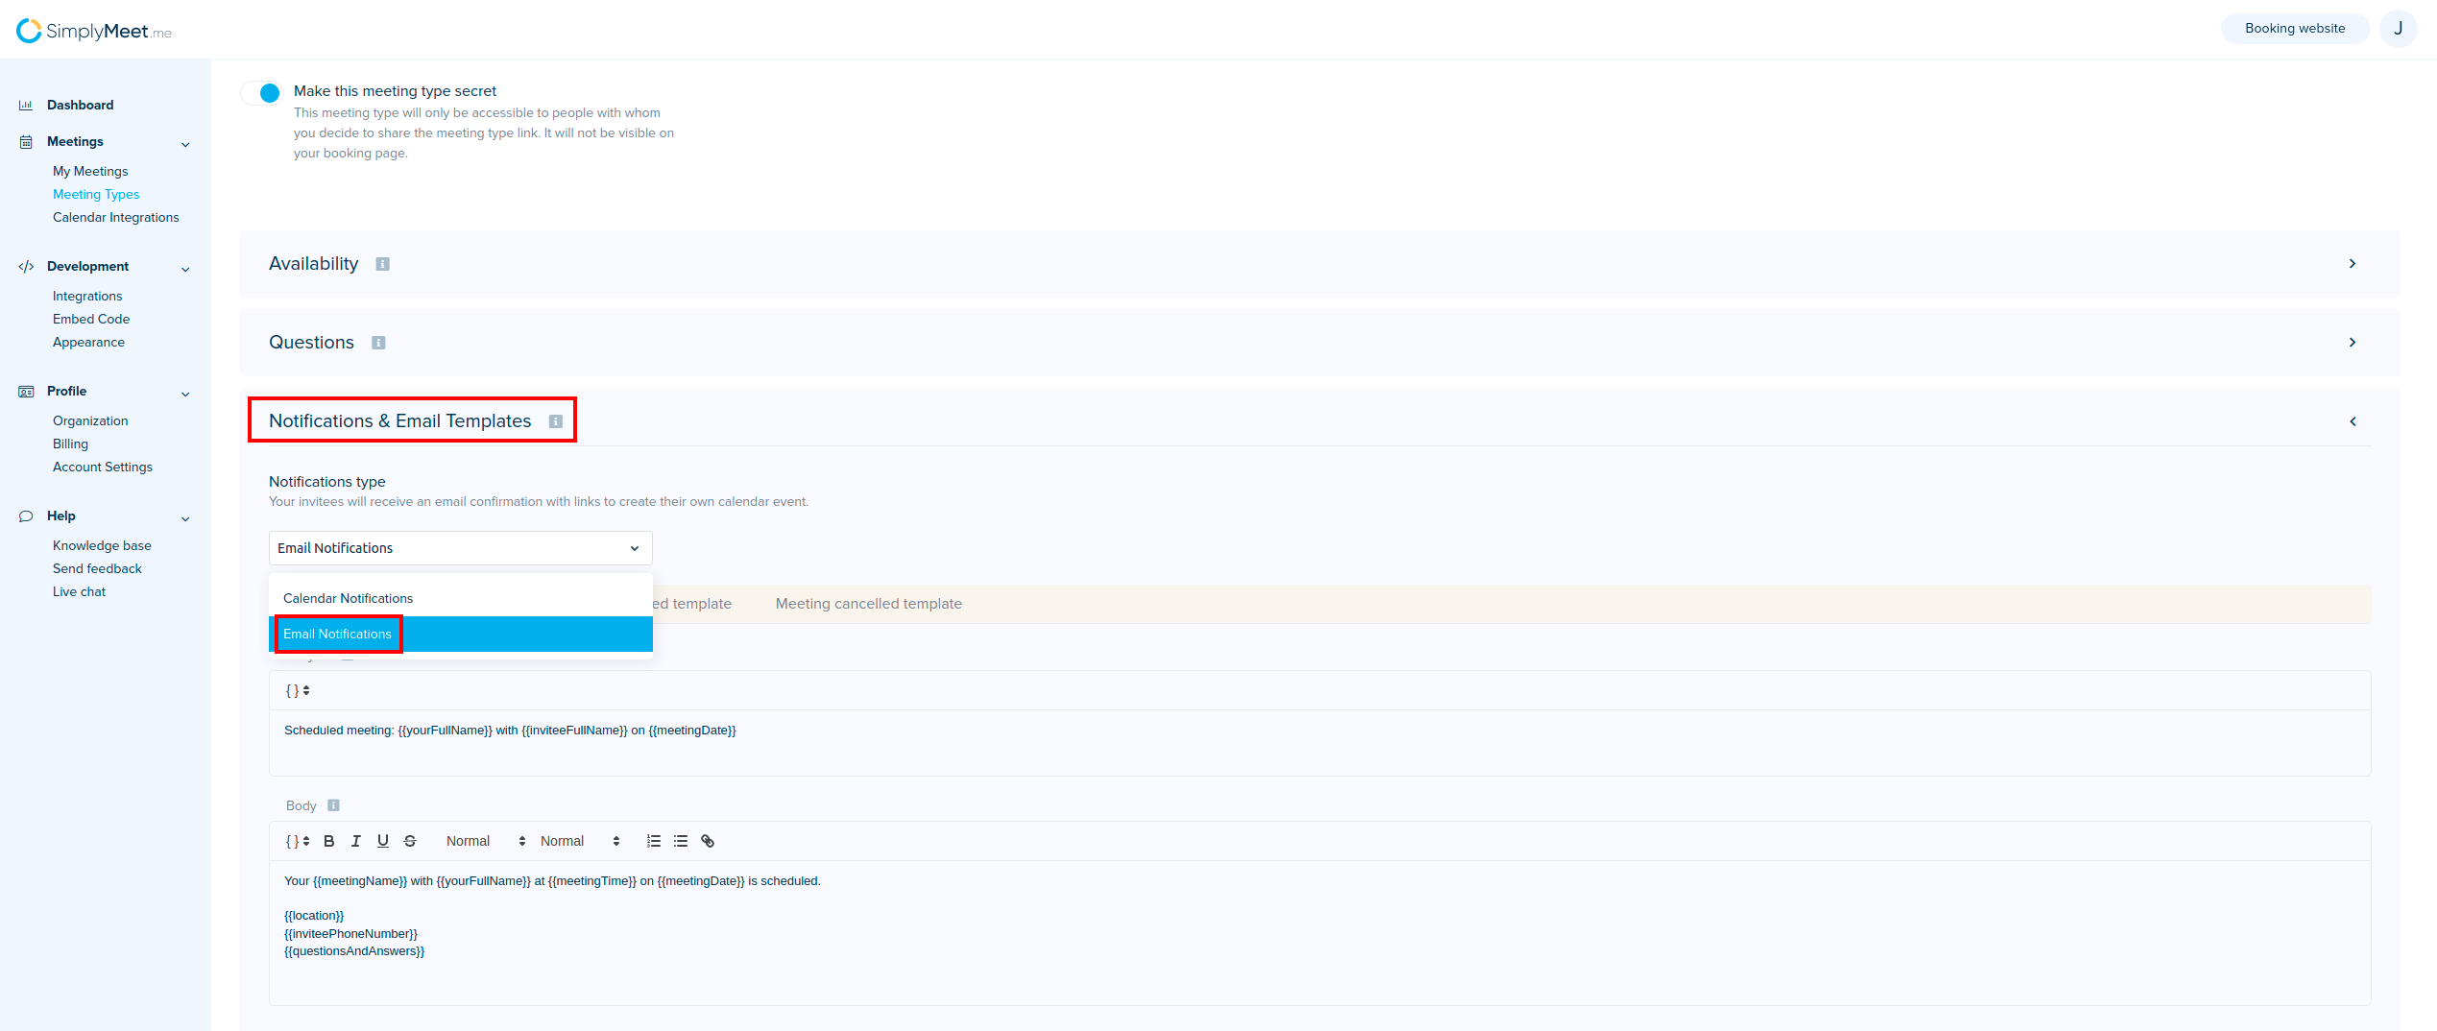Expand the Questions section
This screenshot has width=2437, height=1031.
2352,343
